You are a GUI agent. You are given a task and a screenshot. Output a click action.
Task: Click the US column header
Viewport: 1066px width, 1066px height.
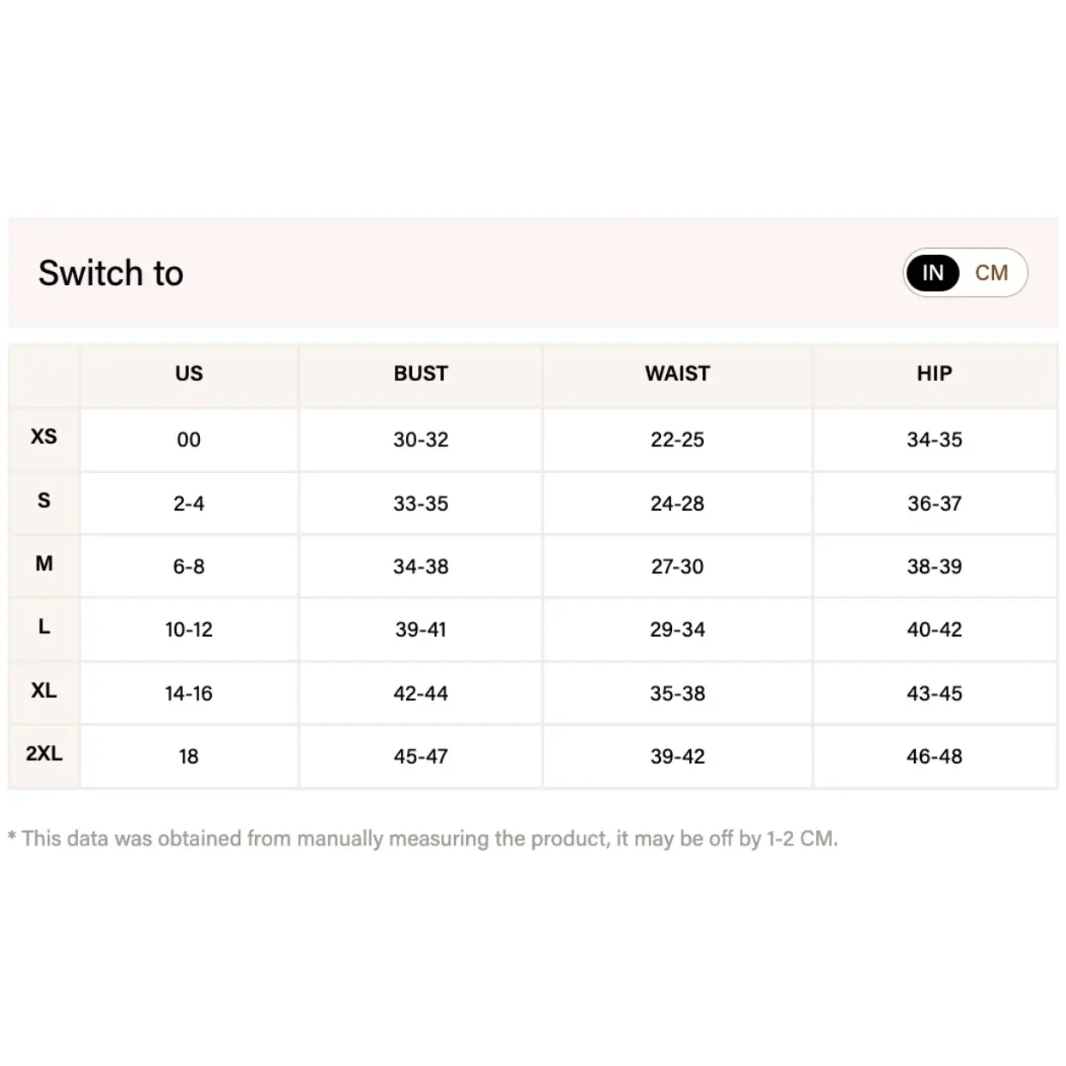(x=189, y=373)
